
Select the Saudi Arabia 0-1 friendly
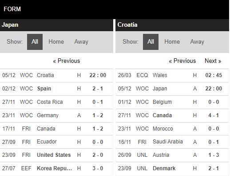172,142
